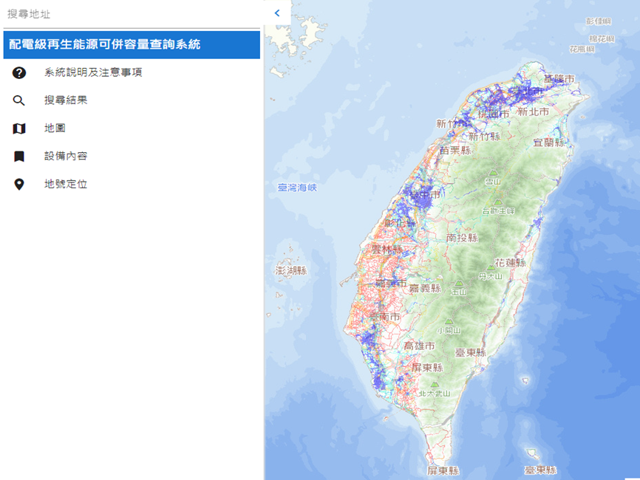Open the 搜尋結果 menu entry
This screenshot has width=640, height=480.
[x=66, y=100]
